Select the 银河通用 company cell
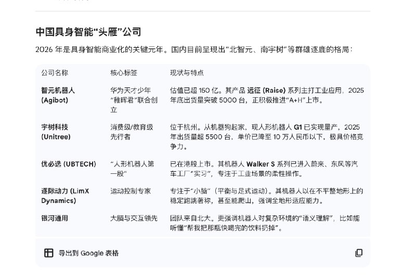 point(55,219)
